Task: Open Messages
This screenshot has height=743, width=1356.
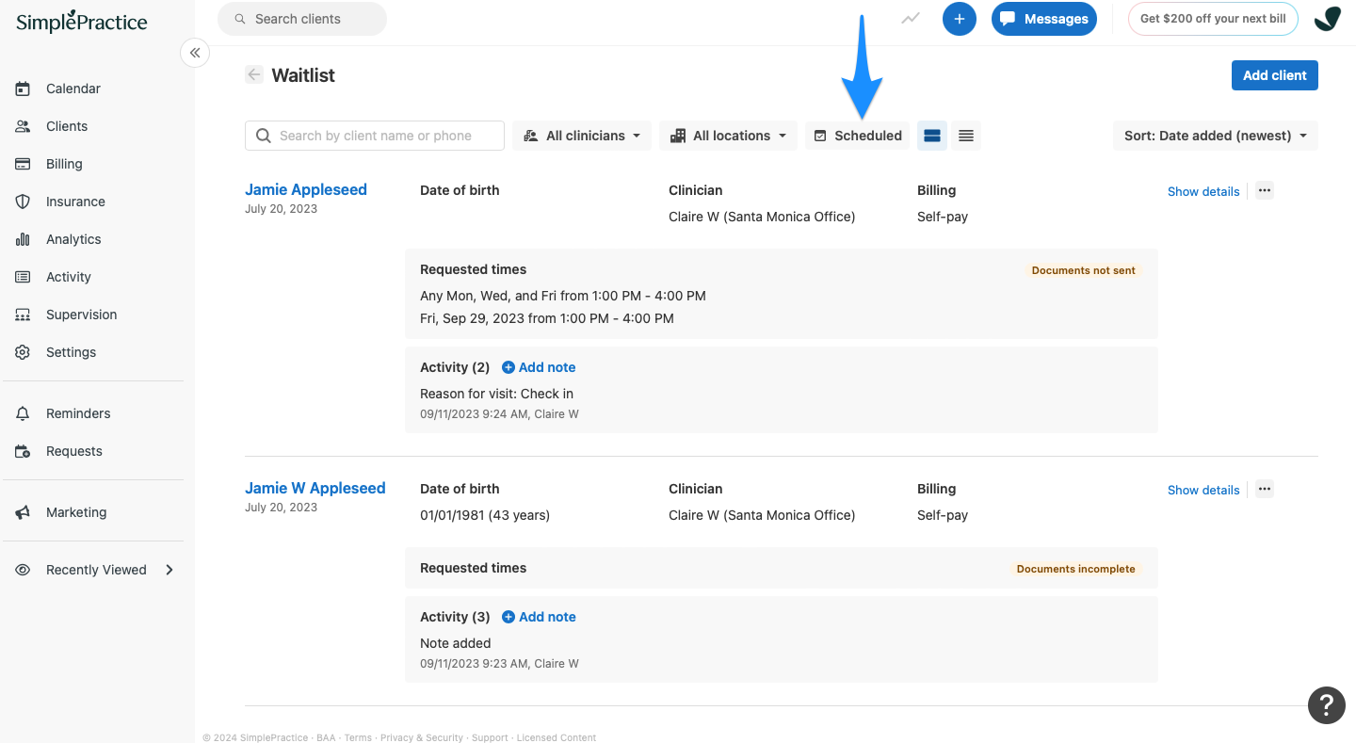Action: click(1044, 19)
